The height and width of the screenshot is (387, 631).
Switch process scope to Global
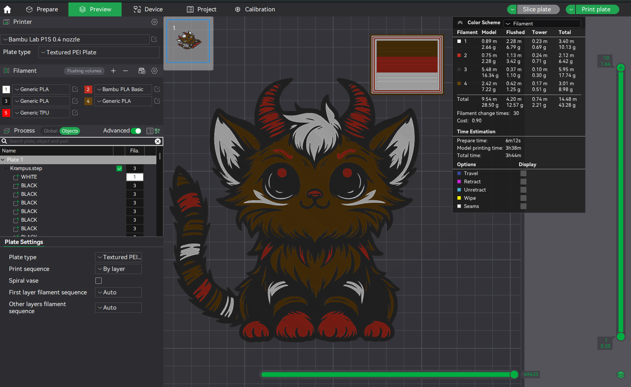50,131
